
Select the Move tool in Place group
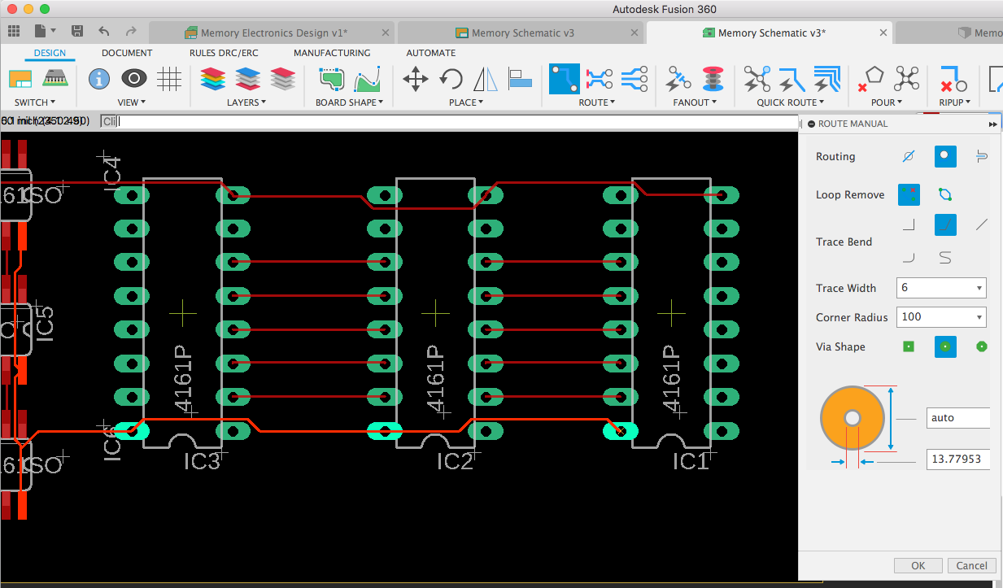(x=416, y=80)
